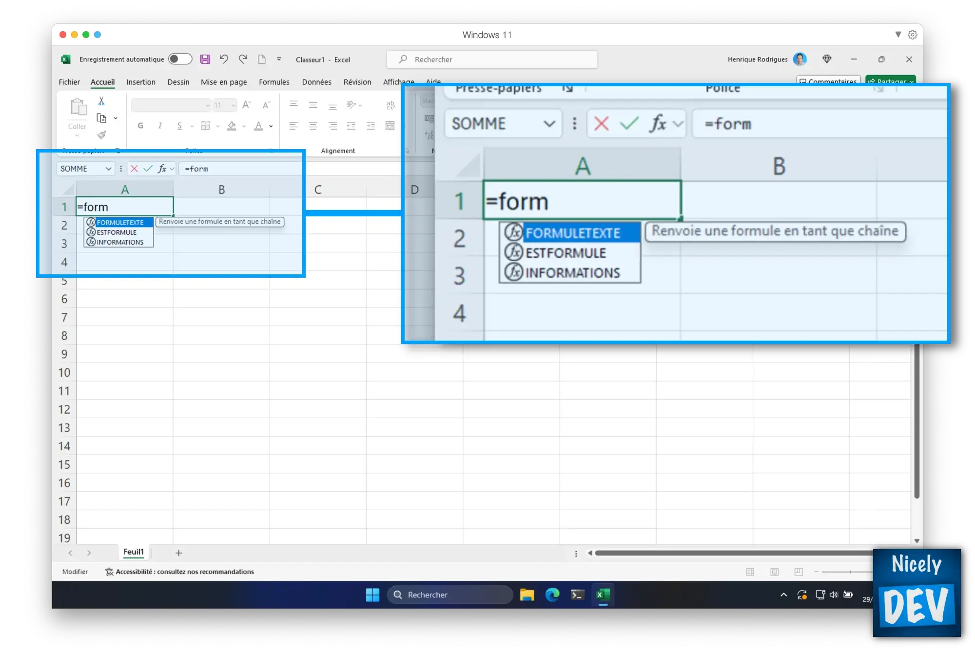Expand the copy options arrow
This screenshot has width=975, height=652.
[116, 118]
